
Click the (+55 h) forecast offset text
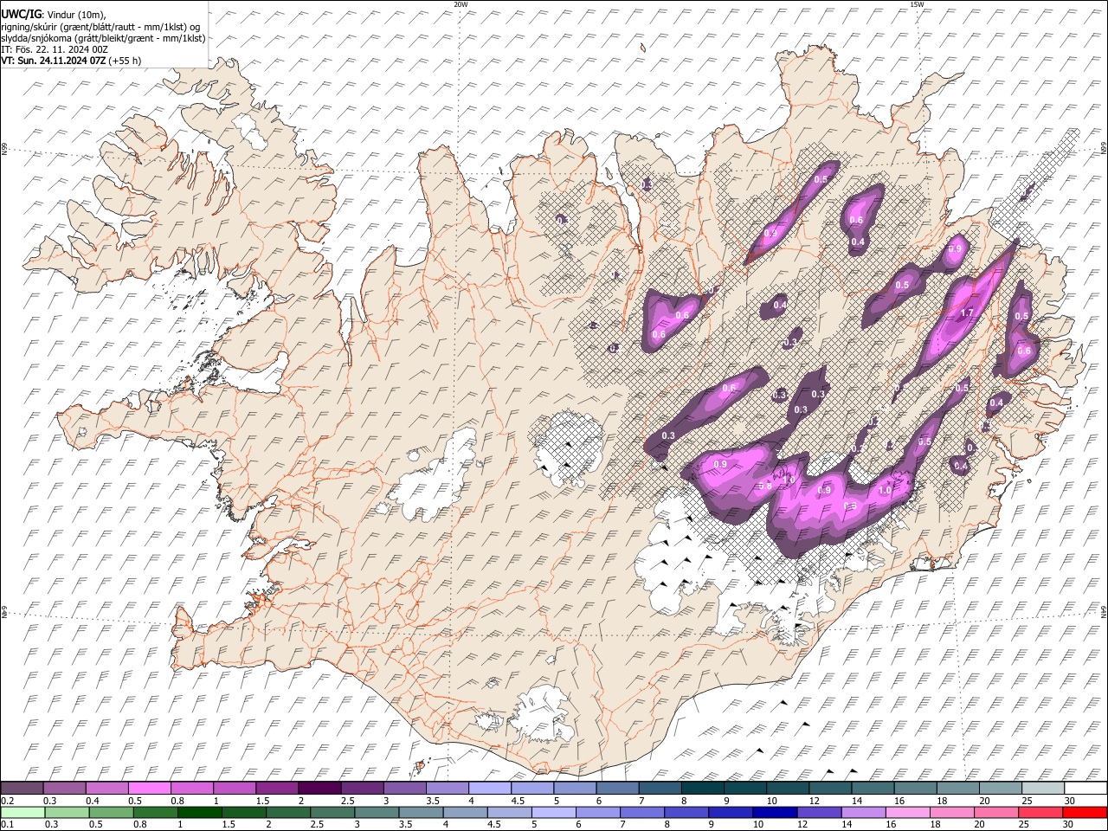click(x=126, y=61)
